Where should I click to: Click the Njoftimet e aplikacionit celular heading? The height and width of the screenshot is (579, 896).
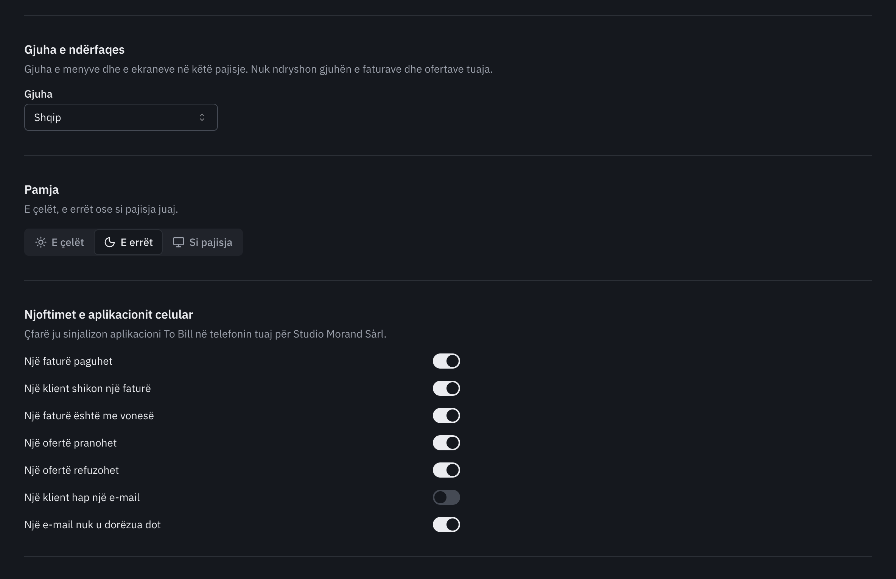pos(109,314)
